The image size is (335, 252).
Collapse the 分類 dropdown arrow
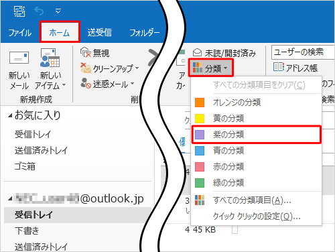point(225,68)
